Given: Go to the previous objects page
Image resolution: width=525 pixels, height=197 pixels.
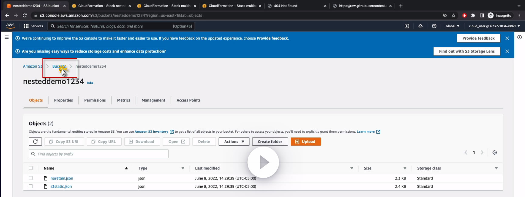Looking at the screenshot, I should [466, 153].
